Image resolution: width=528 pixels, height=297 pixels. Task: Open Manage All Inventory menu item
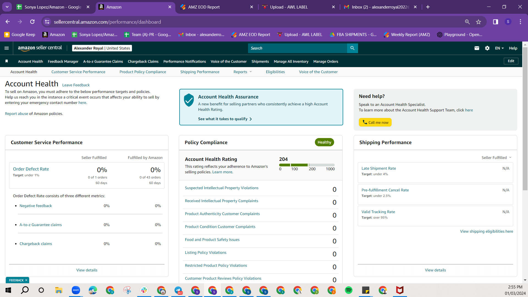pos(291,61)
